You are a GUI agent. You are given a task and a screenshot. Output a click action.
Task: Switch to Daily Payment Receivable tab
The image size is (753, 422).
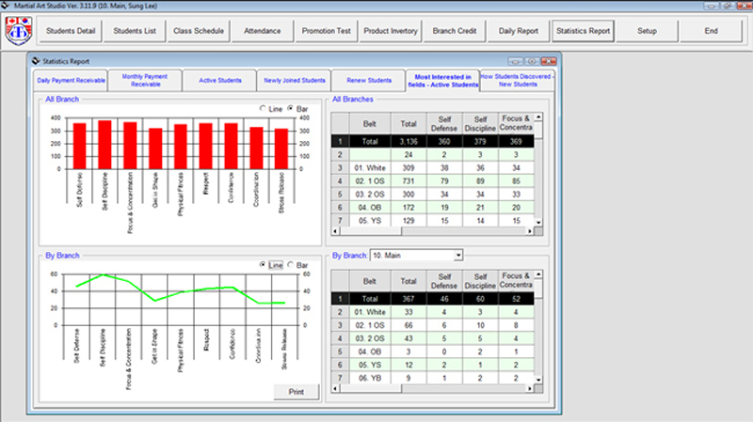click(70, 81)
